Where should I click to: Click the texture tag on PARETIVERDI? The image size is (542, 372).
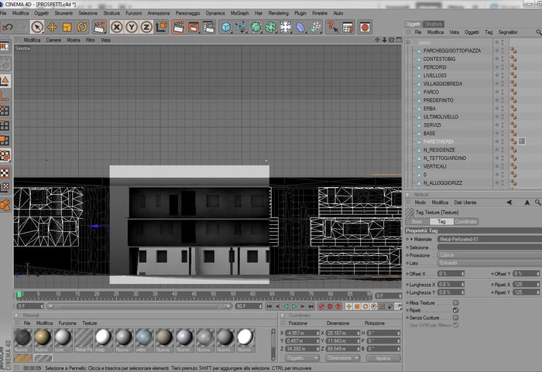[522, 141]
